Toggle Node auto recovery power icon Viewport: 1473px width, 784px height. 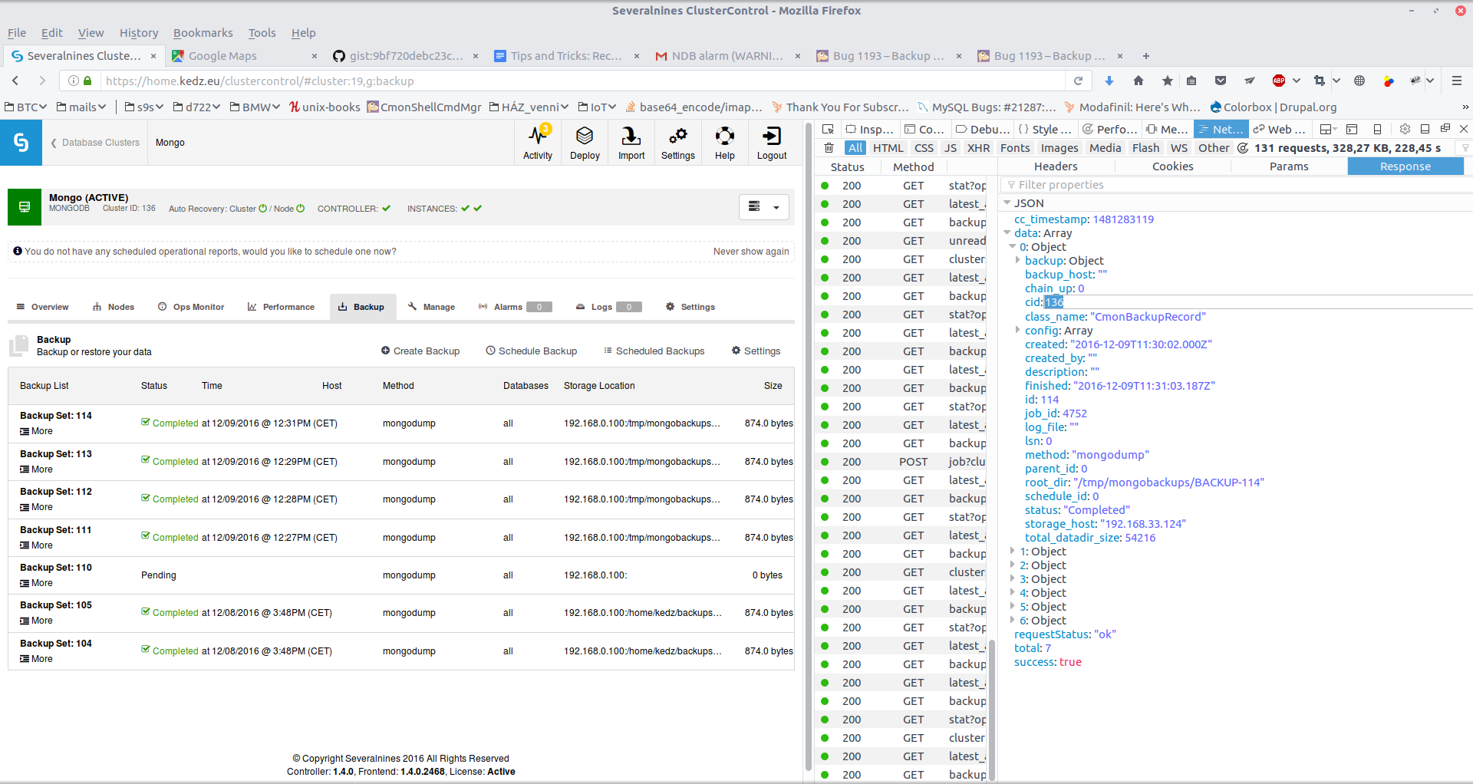pos(301,209)
